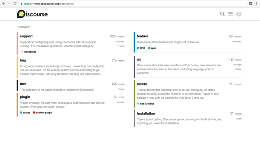260x150 pixels.
Task: View 4 unread in feature
Action: point(237,41)
